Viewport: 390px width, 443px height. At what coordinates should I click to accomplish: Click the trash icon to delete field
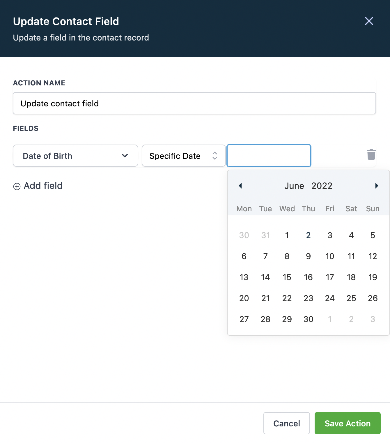pos(371,155)
